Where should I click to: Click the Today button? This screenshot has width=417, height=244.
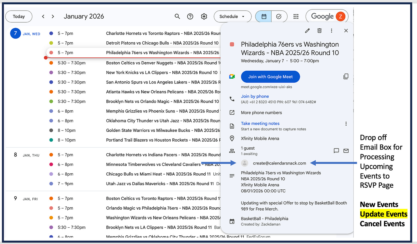pos(19,17)
